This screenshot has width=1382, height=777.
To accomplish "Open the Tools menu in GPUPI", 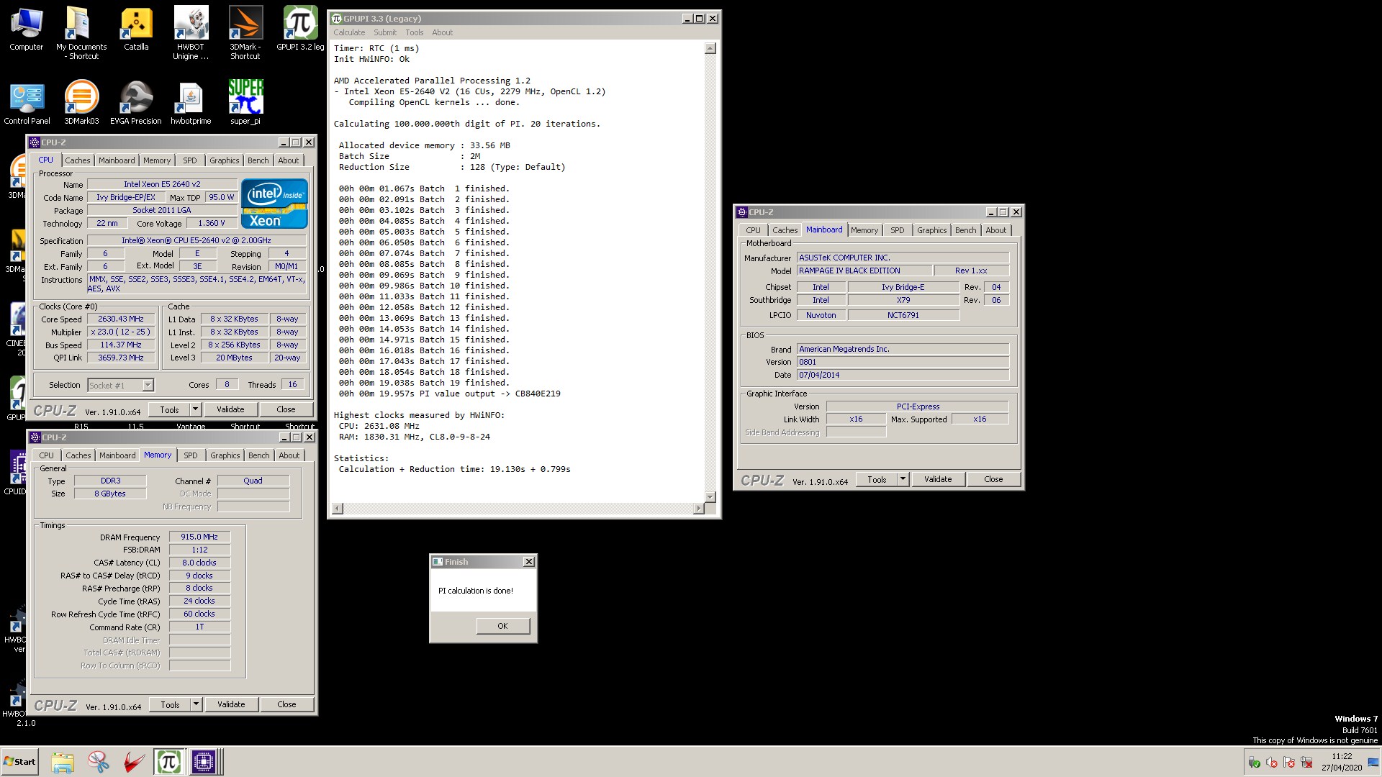I will [414, 32].
